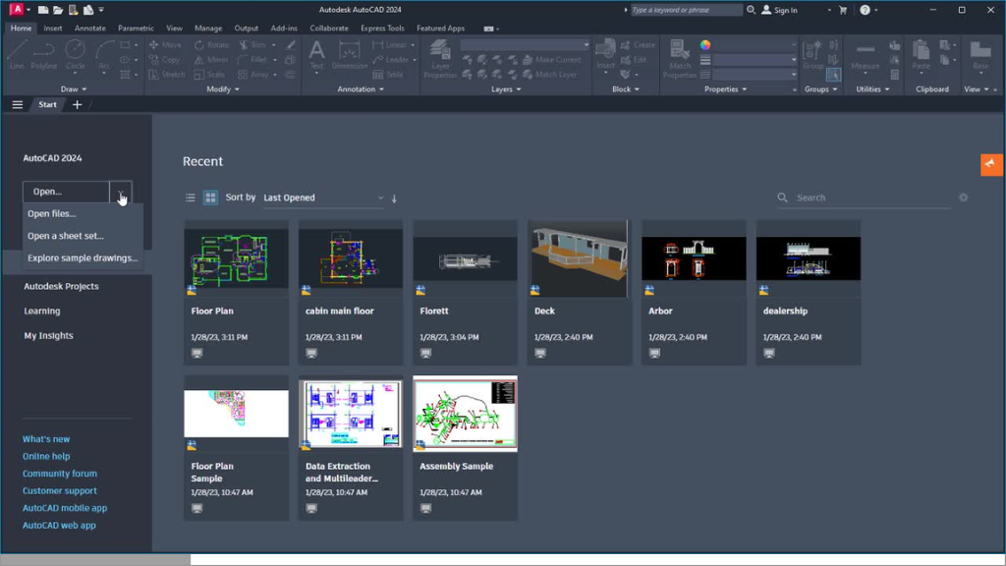
Task: Click the recent files settings gear icon
Action: tap(963, 198)
